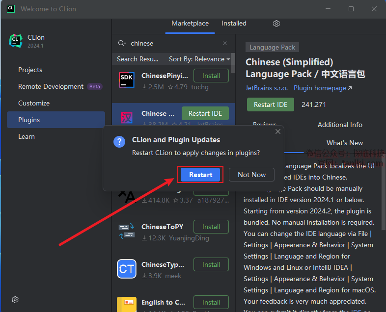Click the ChineseTyp plugin CT icon
The height and width of the screenshot is (312, 386).
point(127,269)
